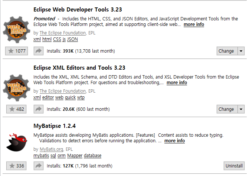Select the sql tag

[53, 156]
